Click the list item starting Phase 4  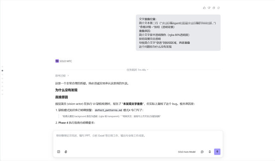(75, 123)
